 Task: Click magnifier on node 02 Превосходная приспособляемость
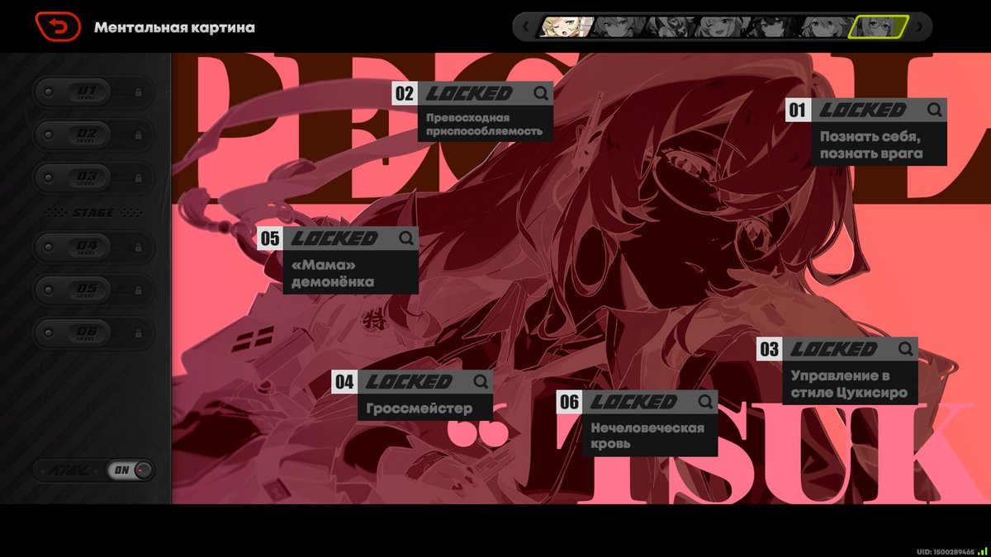pos(541,93)
